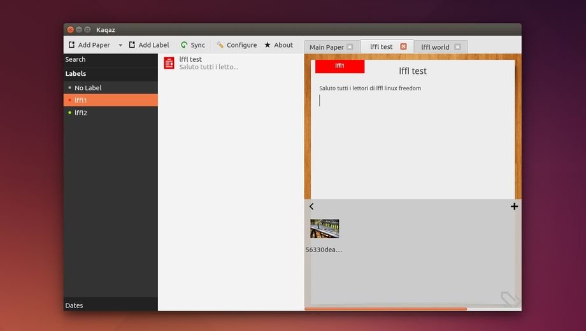The image size is (586, 331).
Task: Minimize the Kaqaz window
Action: point(79,29)
